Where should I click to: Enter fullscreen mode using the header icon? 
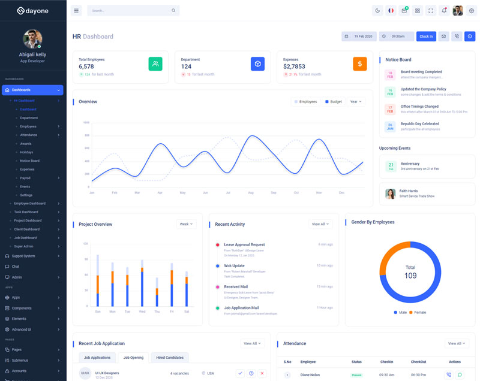[431, 11]
